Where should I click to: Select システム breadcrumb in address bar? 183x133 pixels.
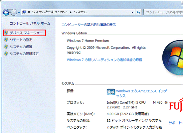81,12
